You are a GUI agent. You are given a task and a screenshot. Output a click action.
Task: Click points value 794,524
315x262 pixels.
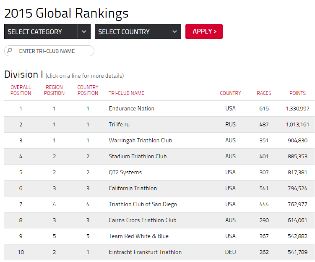297,188
